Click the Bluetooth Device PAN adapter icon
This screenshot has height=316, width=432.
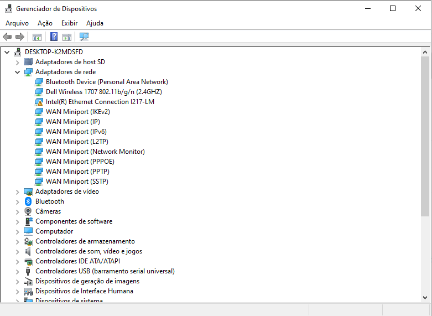(x=39, y=82)
